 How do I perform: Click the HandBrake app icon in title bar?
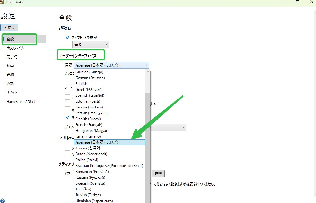coord(2,2)
